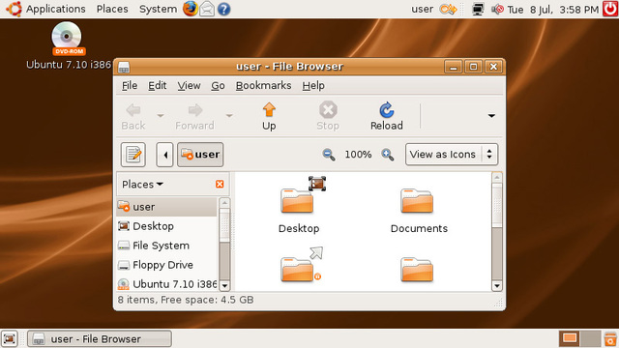
Task: Click the file view scrollbar down arrow
Action: 497,285
